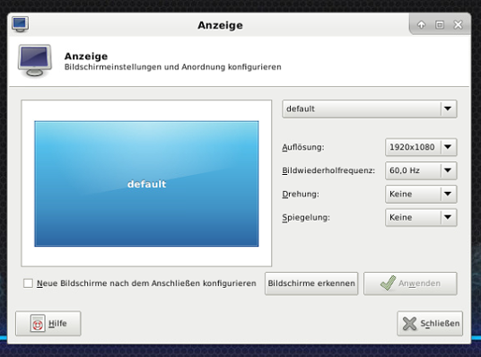The height and width of the screenshot is (357, 481).
Task: Click the green checkmark icon on Anwenden
Action: coord(388,283)
